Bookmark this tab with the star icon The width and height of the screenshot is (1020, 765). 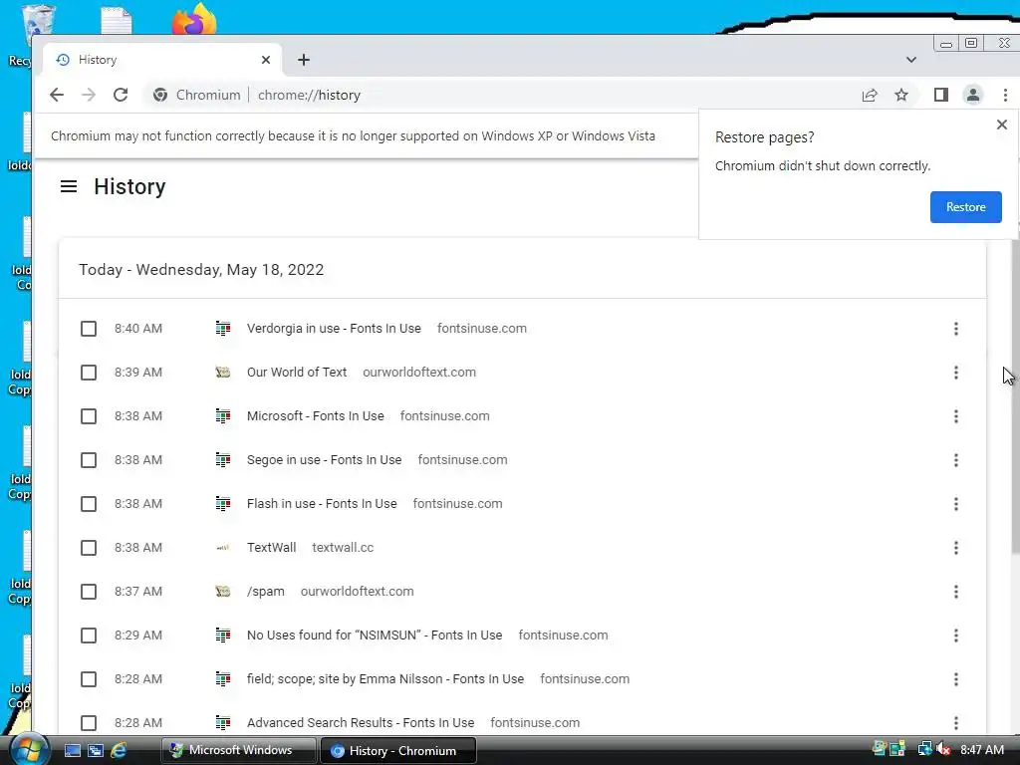click(x=900, y=95)
